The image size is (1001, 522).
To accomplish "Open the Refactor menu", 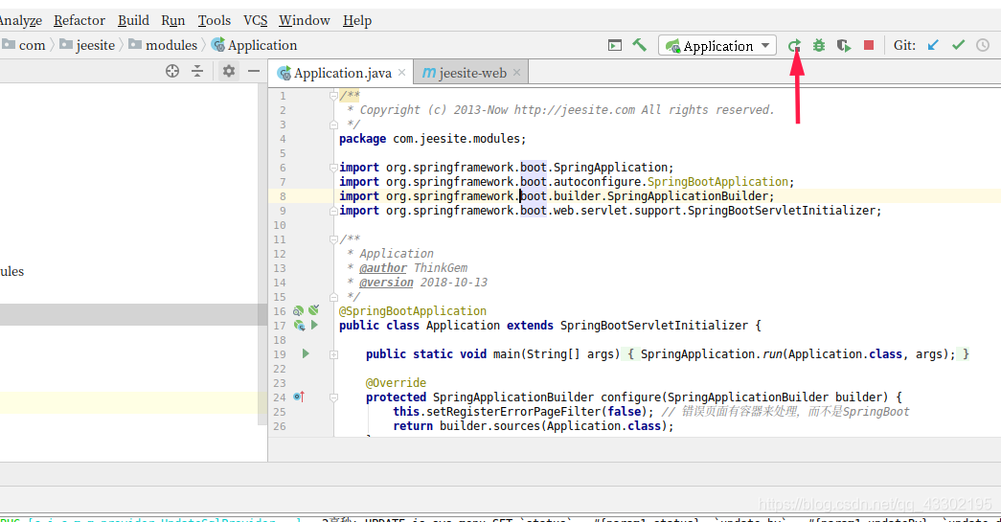I will pyautogui.click(x=80, y=20).
